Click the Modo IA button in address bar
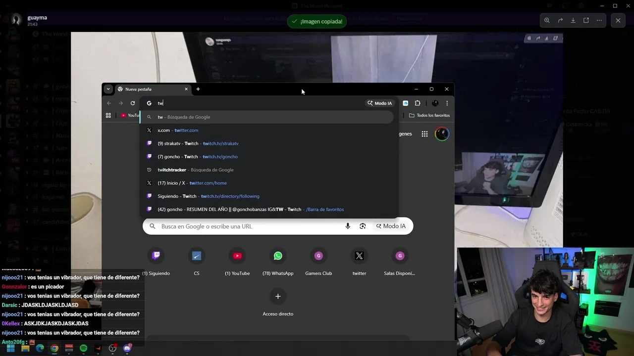The height and width of the screenshot is (356, 634). click(379, 103)
